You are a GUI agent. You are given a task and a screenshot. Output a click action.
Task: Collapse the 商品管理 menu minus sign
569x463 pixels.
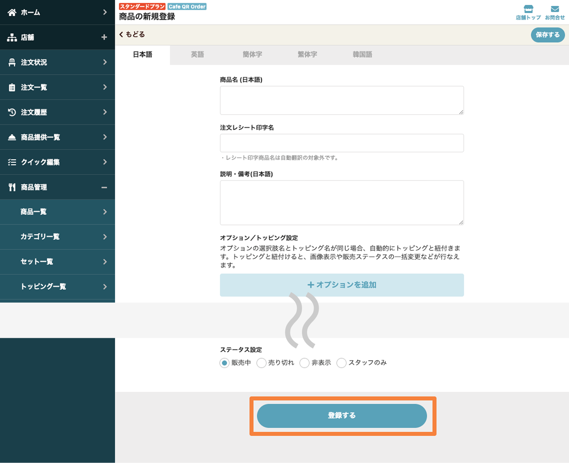coord(104,187)
